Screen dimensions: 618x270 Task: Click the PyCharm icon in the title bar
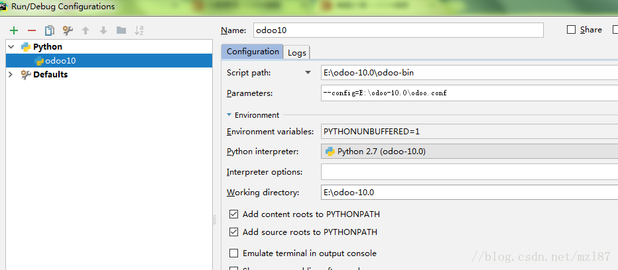coord(3,5)
